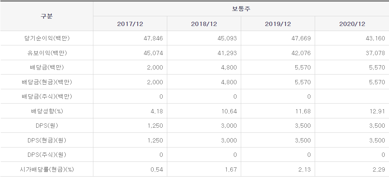Click the 배당성향(%) row label
The width and height of the screenshot is (389, 177).
[47, 111]
